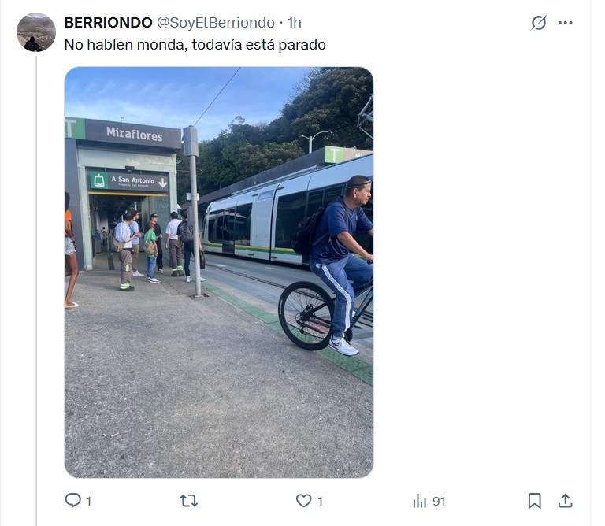Open BERRIONDO's profile avatar
The height and width of the screenshot is (526, 605).
click(x=36, y=32)
